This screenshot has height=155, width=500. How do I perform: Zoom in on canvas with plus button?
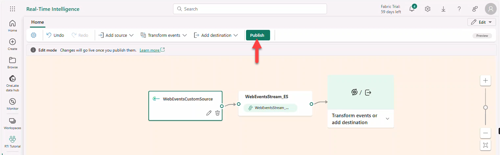(485, 80)
